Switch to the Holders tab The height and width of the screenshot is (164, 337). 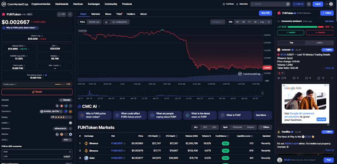point(131,14)
